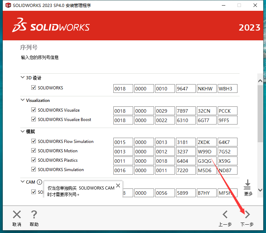The image size is (266, 233).
Task: Click the SOLIDWORKS Plastics label
Action: [58, 160]
